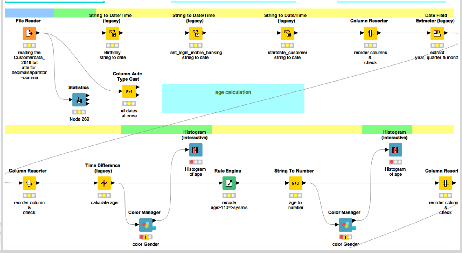The image size is (462, 253).
Task: Click the Color Manager after String To Number
Action: pos(346,225)
